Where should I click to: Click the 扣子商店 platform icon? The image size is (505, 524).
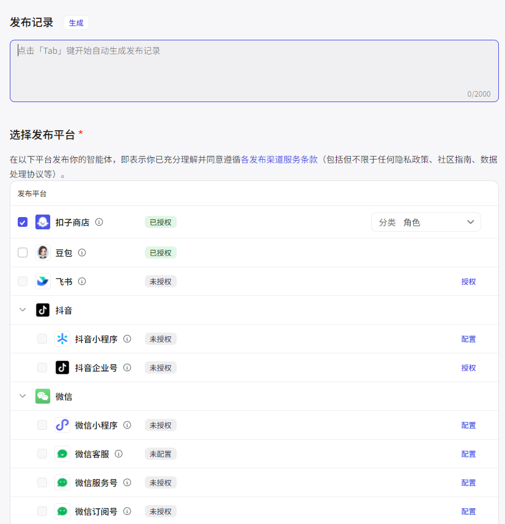tap(43, 222)
